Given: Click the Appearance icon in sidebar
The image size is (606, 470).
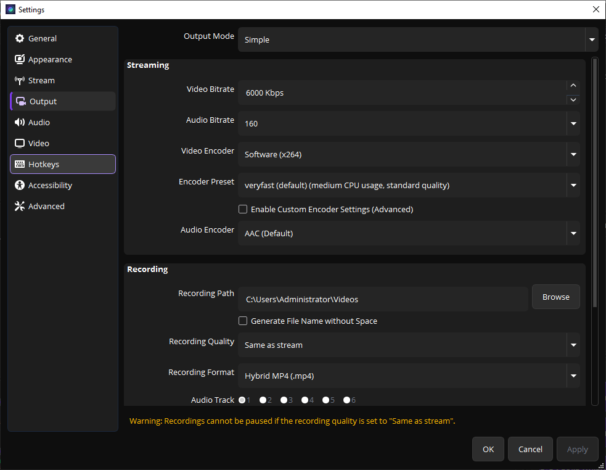Looking at the screenshot, I should pos(19,59).
